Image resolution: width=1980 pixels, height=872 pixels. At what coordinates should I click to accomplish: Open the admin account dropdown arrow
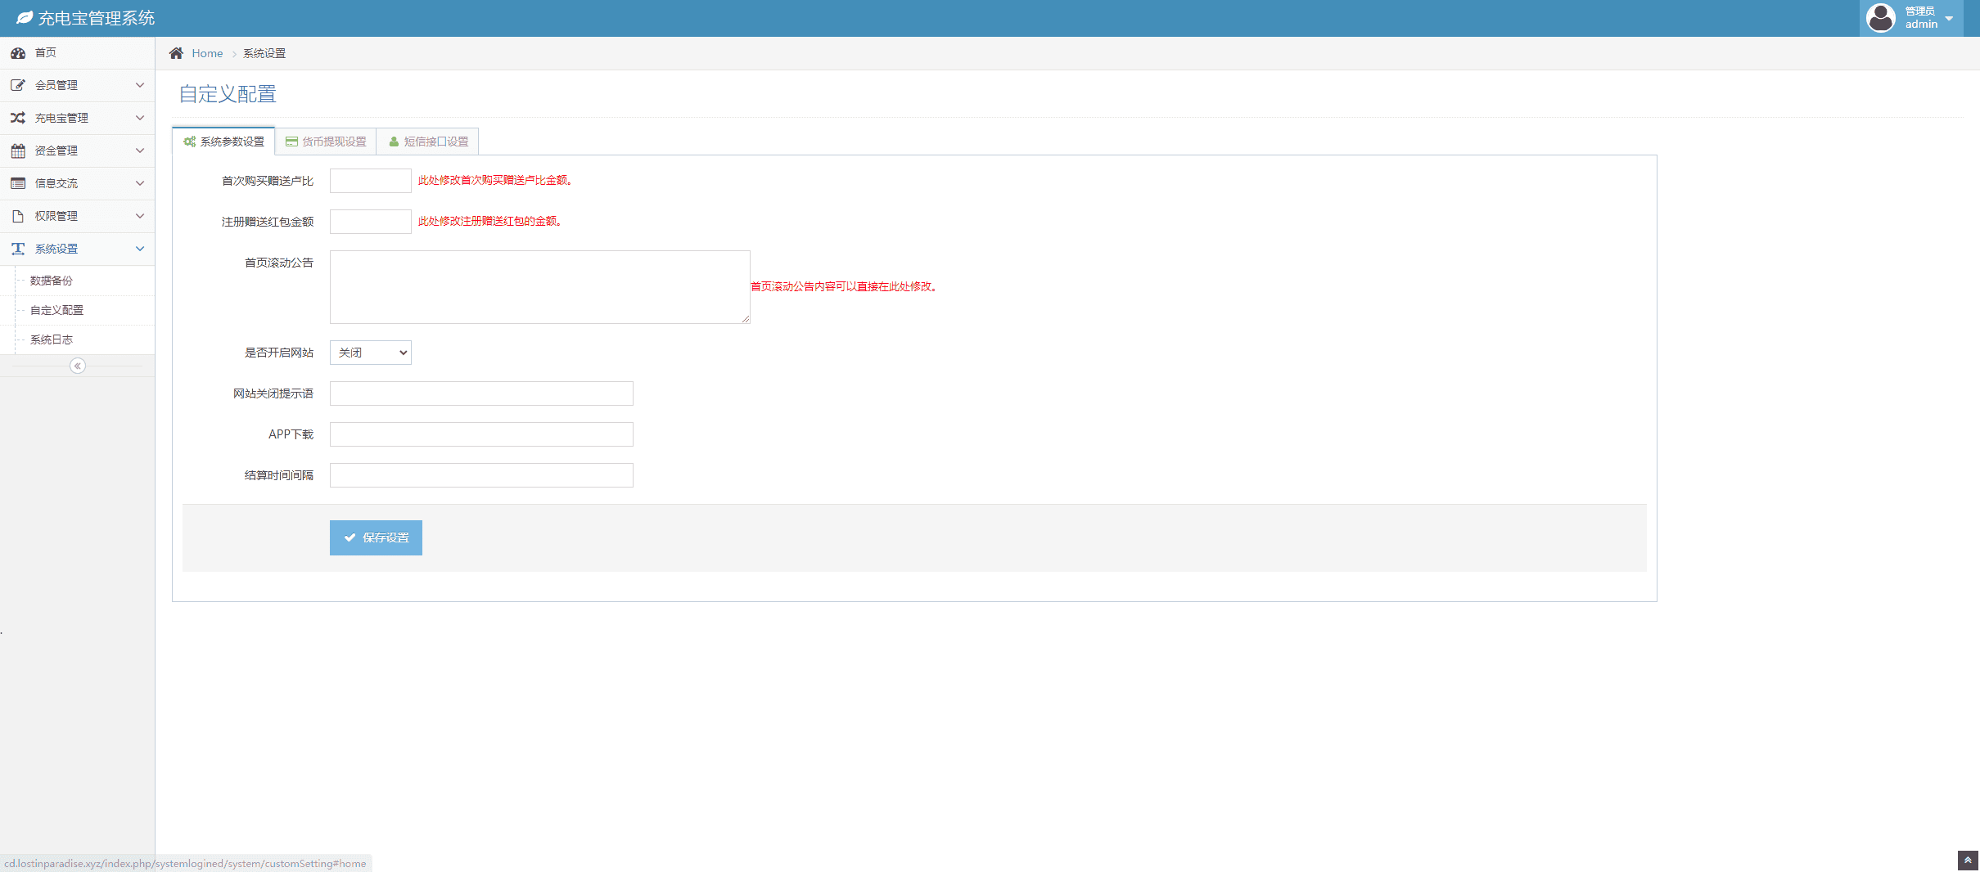click(1949, 19)
